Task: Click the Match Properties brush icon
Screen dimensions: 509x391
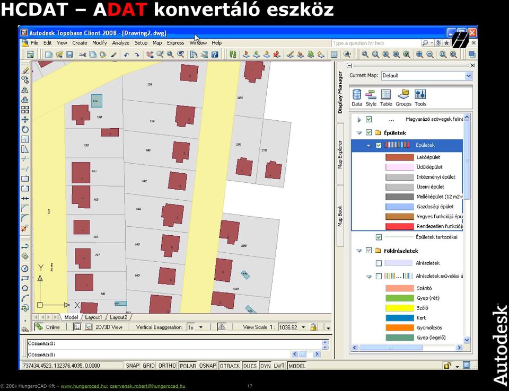Action: tap(113, 55)
